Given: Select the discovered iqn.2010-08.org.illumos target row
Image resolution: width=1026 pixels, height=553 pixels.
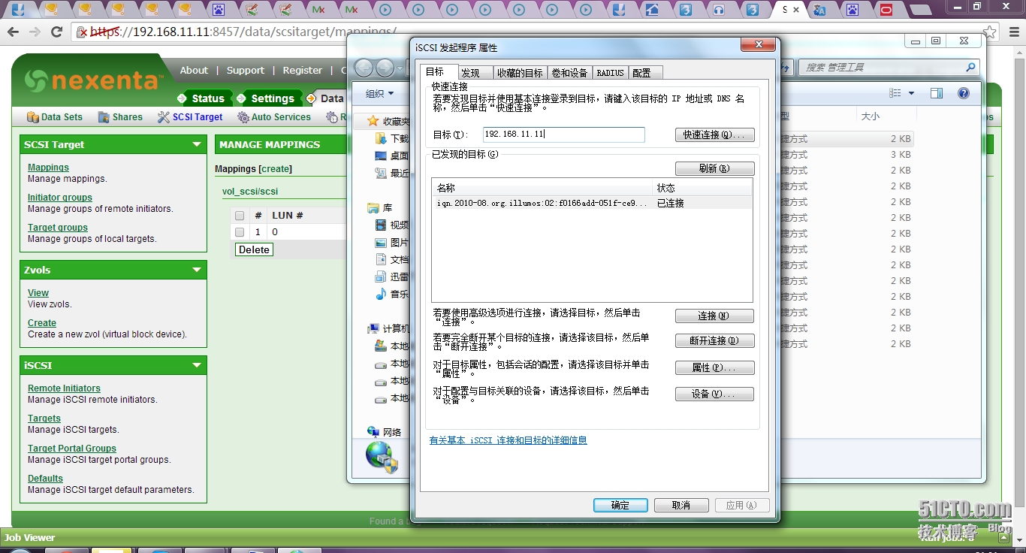Looking at the screenshot, I should (592, 203).
